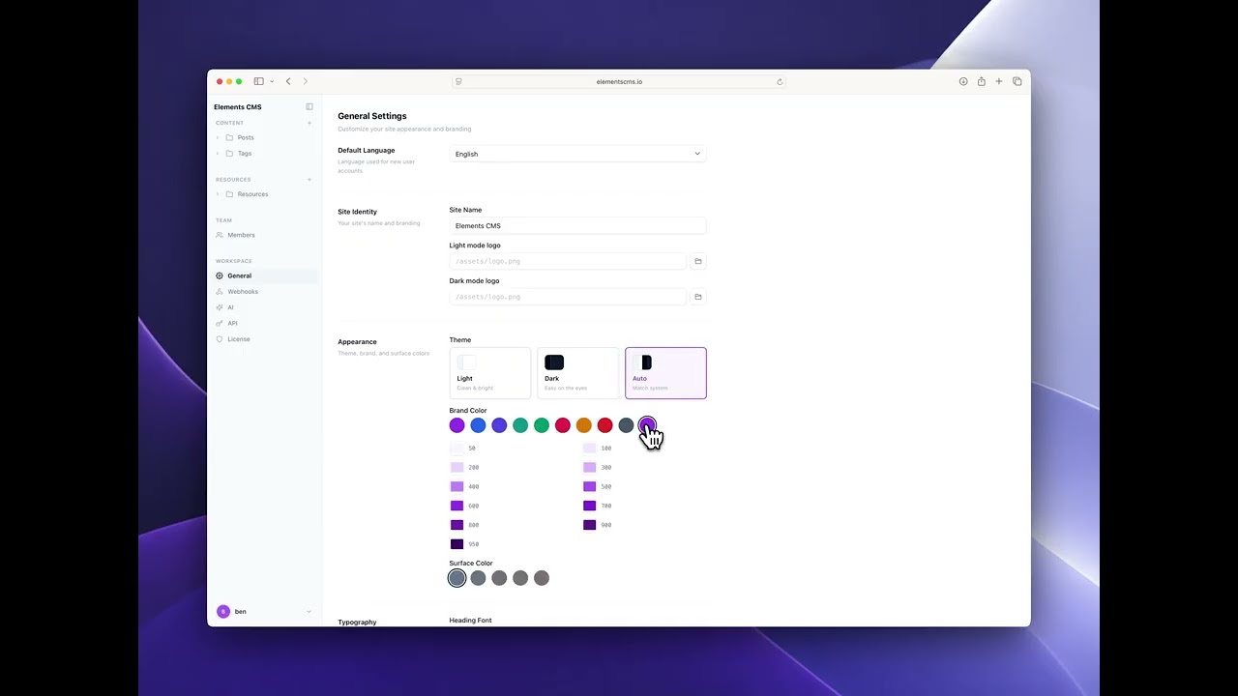Click the 50 shade swatch
This screenshot has width=1238, height=696.
(x=457, y=449)
